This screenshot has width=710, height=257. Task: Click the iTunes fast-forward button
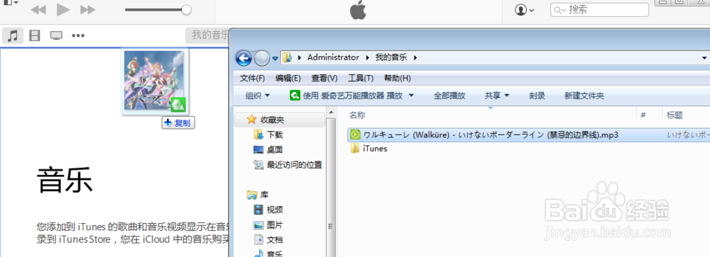[x=88, y=9]
